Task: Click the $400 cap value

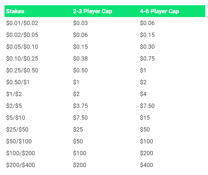Action: pos(147,165)
